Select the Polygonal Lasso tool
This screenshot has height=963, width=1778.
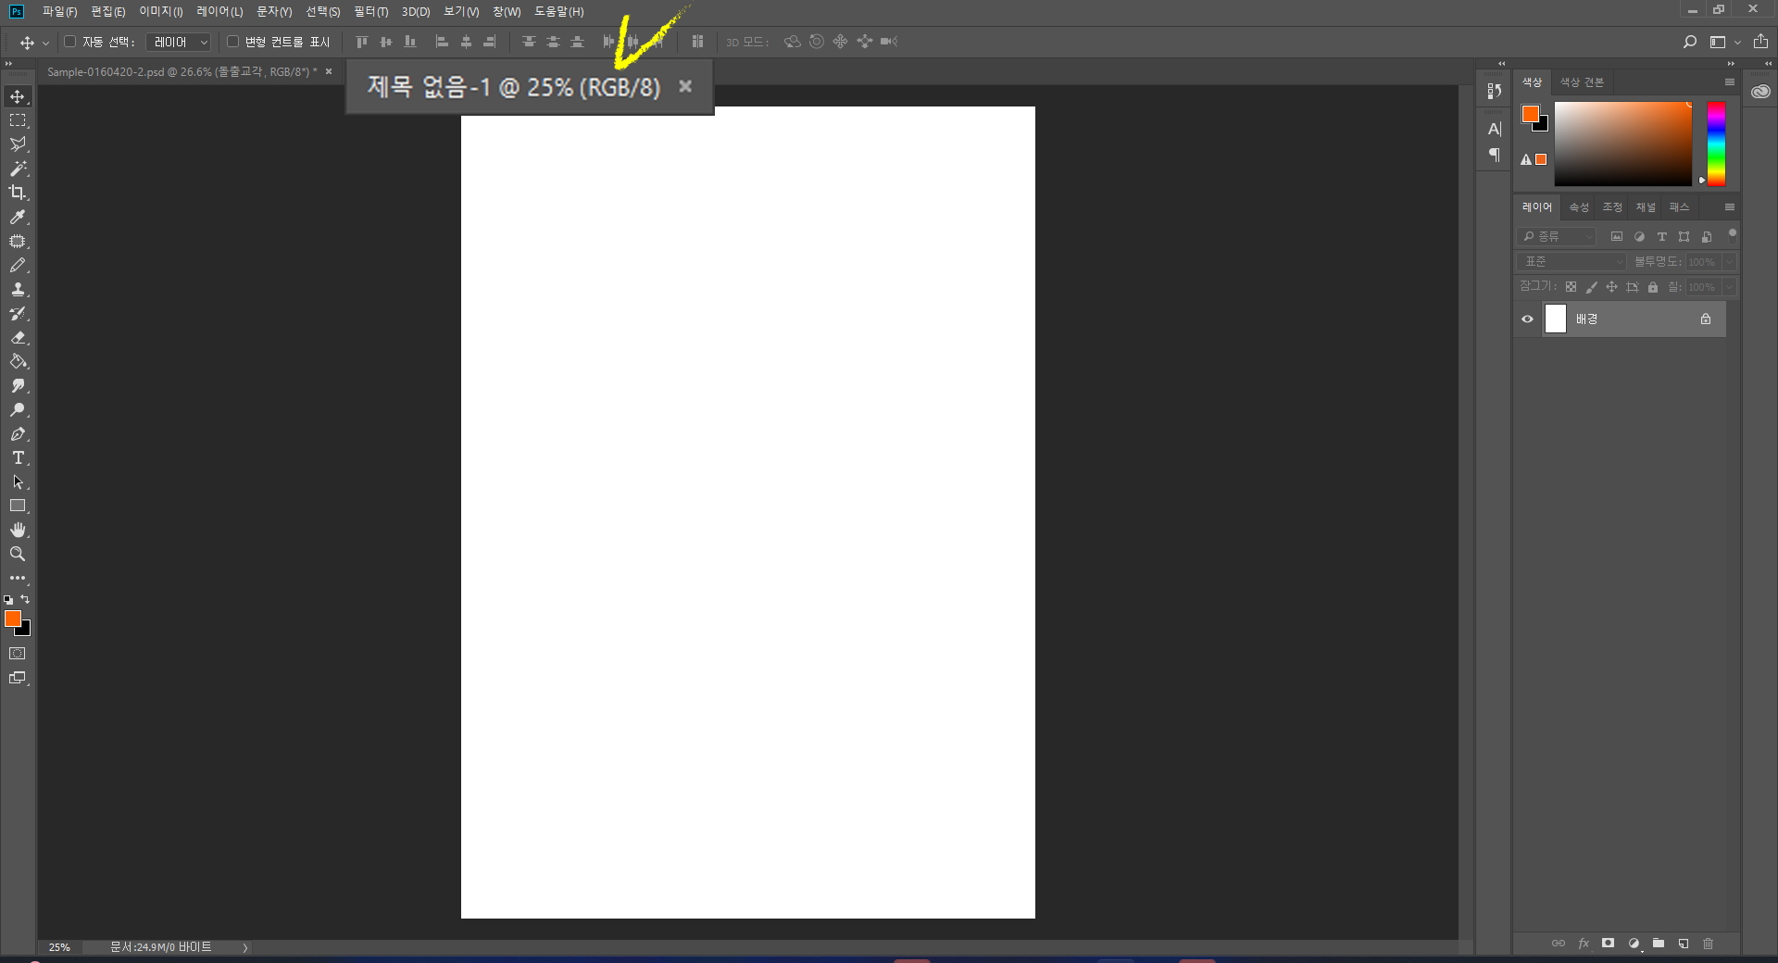tap(18, 144)
